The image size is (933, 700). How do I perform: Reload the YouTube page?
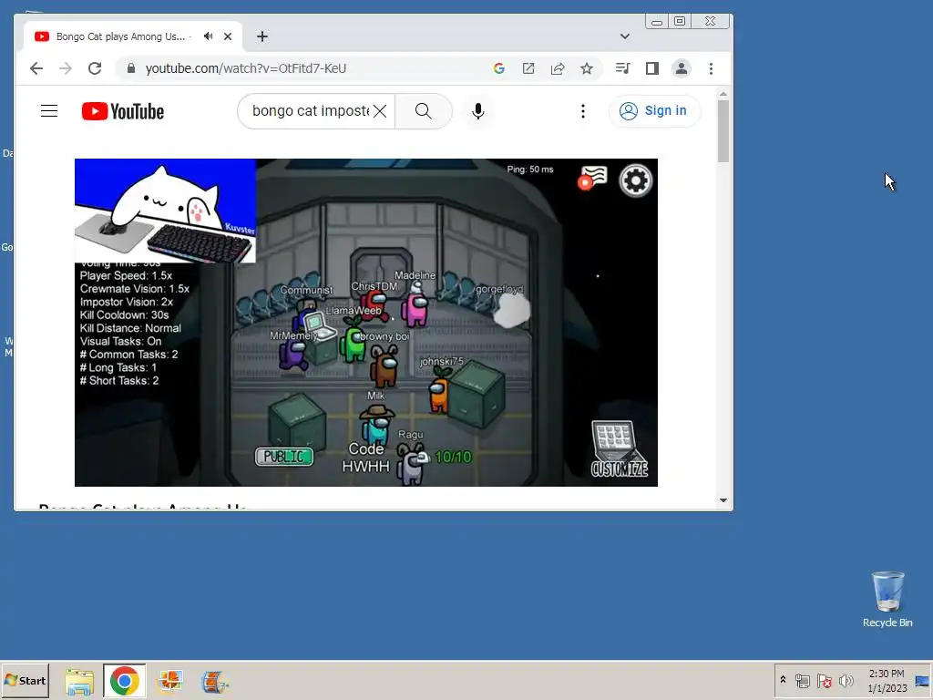coord(95,68)
